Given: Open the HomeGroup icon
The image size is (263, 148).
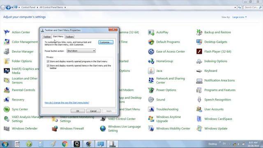Looking at the screenshot, I should (x=151, y=61).
